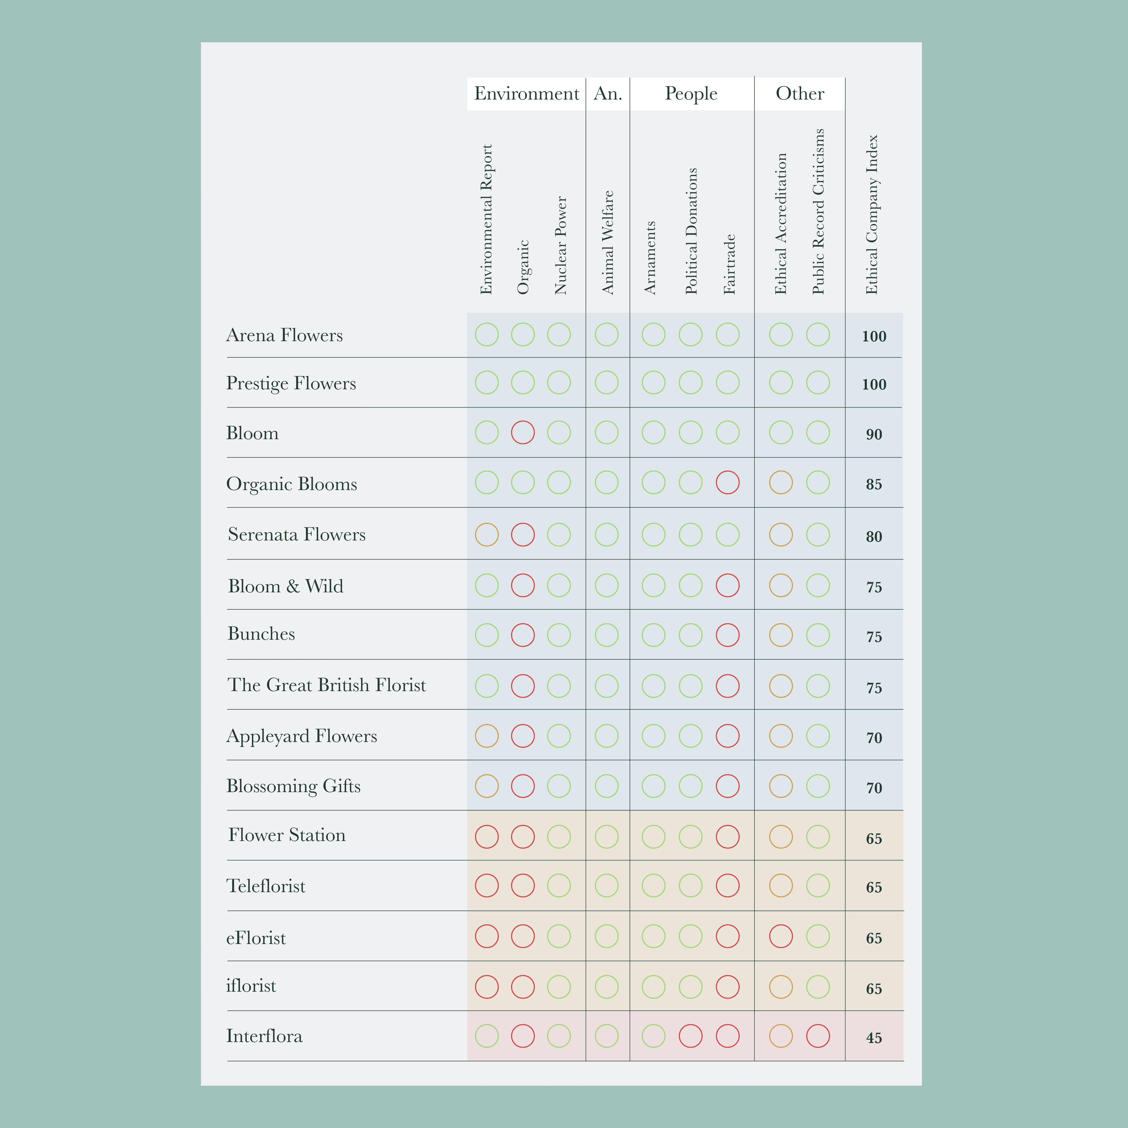Click The Great British Florist name
This screenshot has width=1128, height=1128.
tap(326, 685)
